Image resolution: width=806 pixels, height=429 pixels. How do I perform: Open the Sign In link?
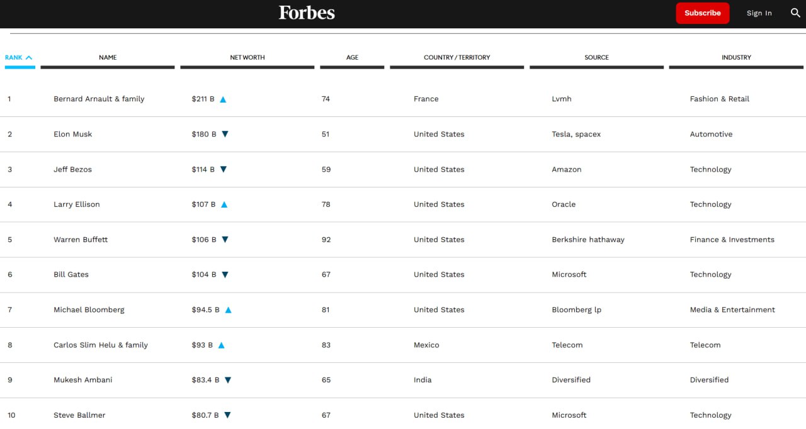tap(759, 13)
